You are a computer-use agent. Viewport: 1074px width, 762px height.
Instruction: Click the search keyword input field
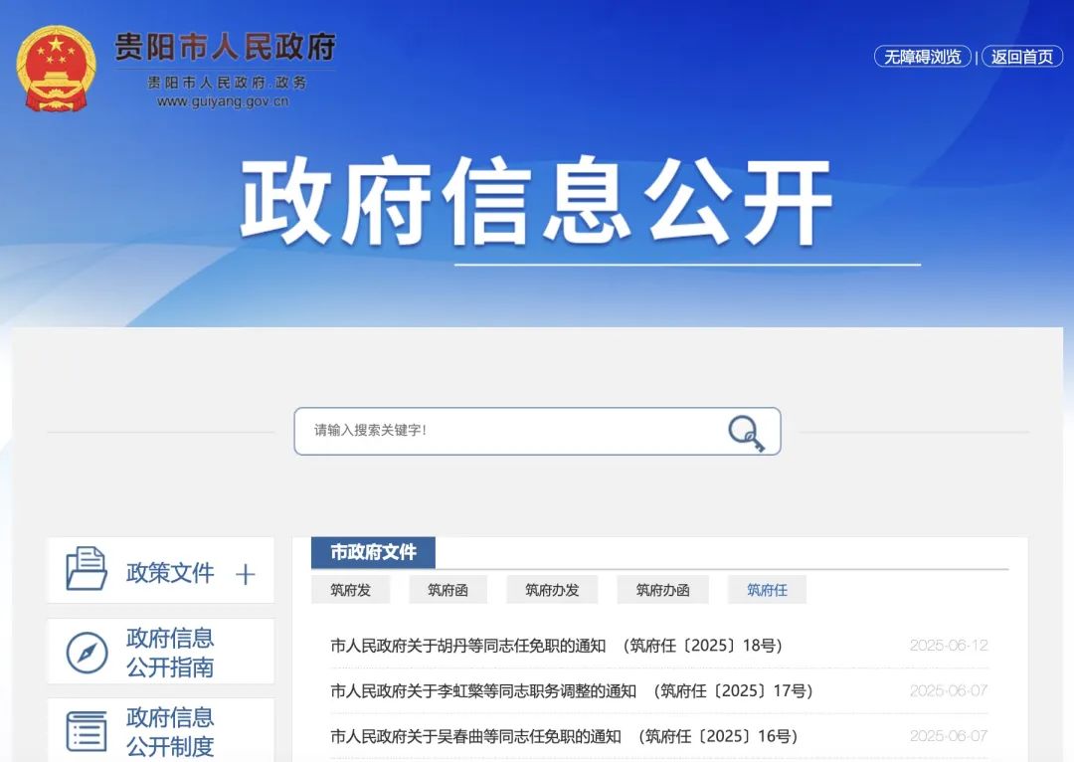(x=507, y=431)
